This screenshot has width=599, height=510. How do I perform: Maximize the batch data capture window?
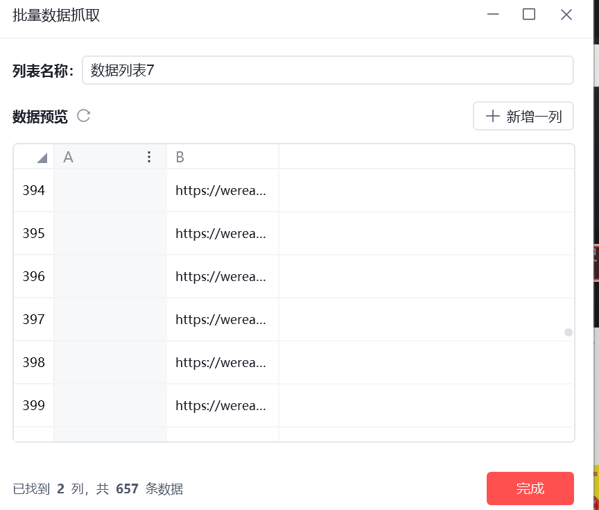coord(529,15)
